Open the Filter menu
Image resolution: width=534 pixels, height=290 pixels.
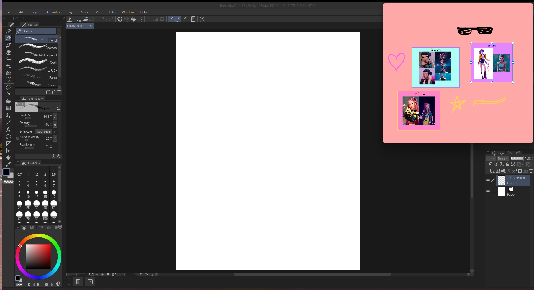112,12
